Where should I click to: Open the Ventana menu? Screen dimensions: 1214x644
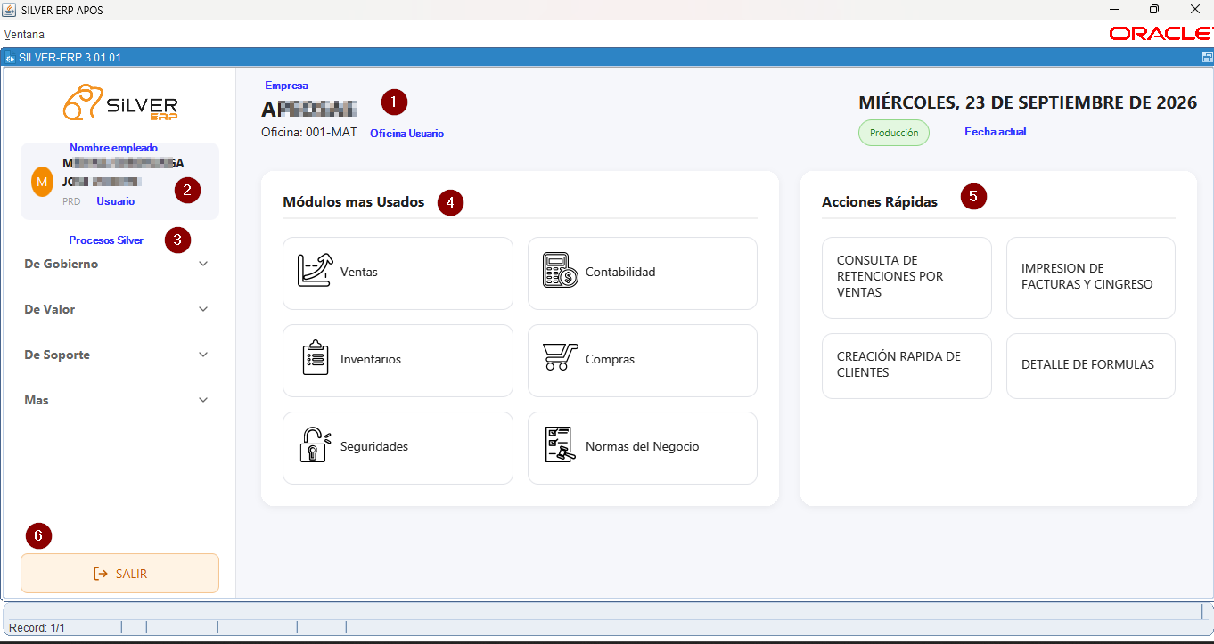[x=24, y=35]
